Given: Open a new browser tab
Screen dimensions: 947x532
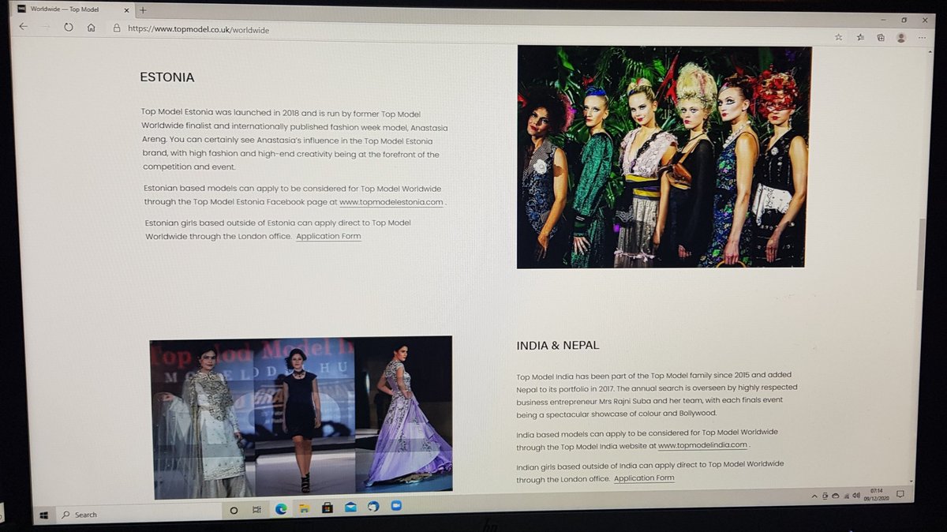Looking at the screenshot, I should coord(142,10).
